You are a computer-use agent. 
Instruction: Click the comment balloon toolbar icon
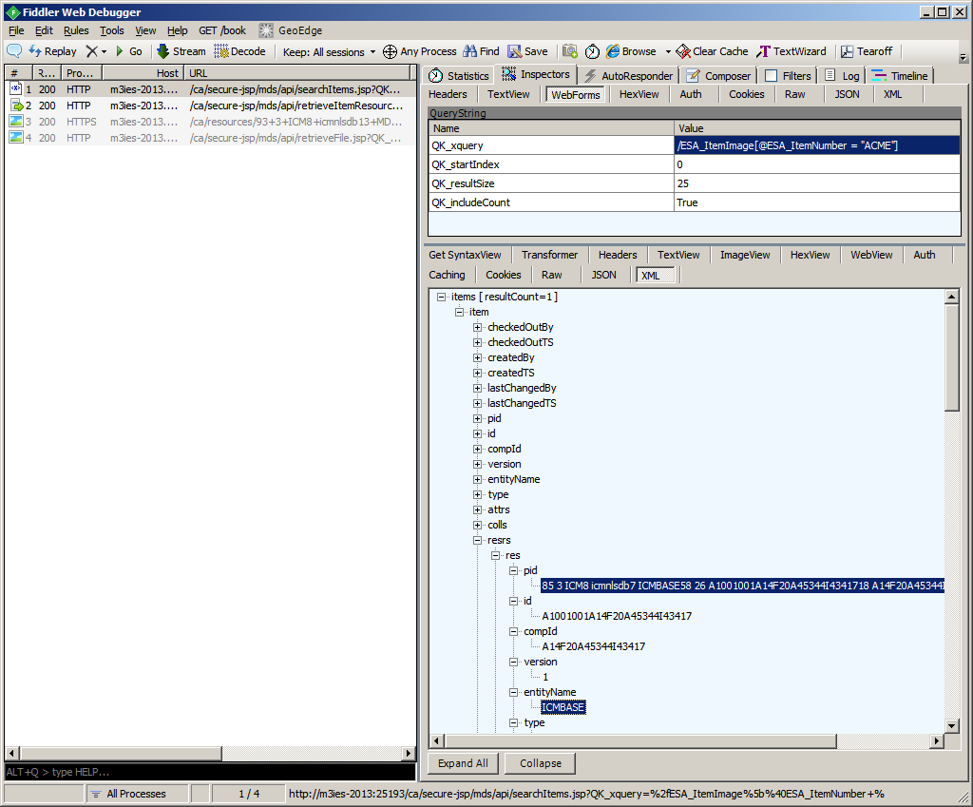[x=14, y=51]
